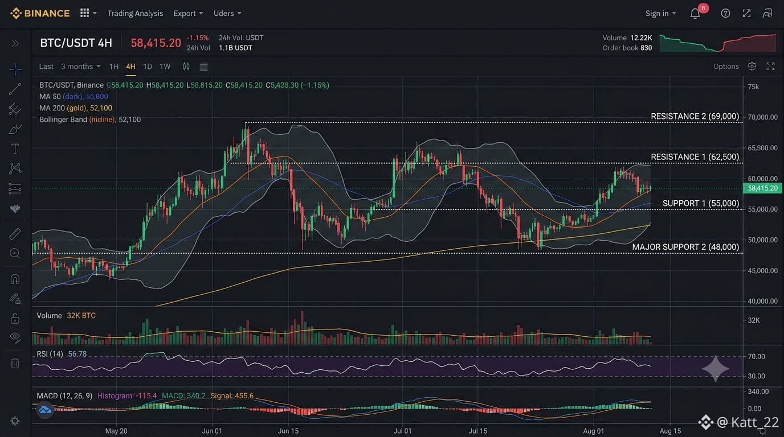Image resolution: width=784 pixels, height=437 pixels.
Task: Click the Jun 15 date on time axis
Action: click(x=288, y=431)
